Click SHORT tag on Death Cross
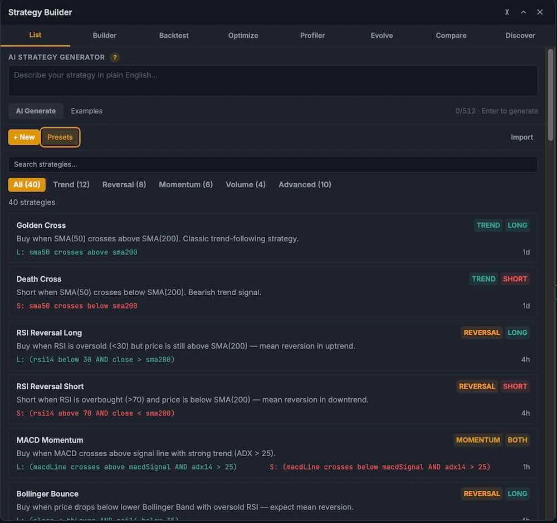This screenshot has width=557, height=523. (515, 279)
